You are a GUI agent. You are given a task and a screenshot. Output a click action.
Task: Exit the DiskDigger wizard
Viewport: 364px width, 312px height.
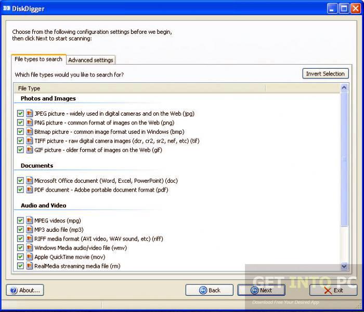point(333,290)
